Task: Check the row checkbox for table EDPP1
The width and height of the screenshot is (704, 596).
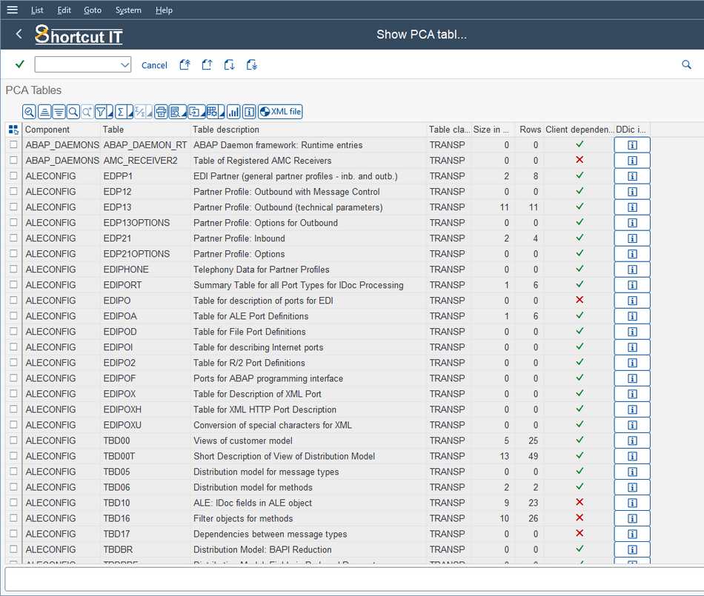Action: (x=13, y=176)
